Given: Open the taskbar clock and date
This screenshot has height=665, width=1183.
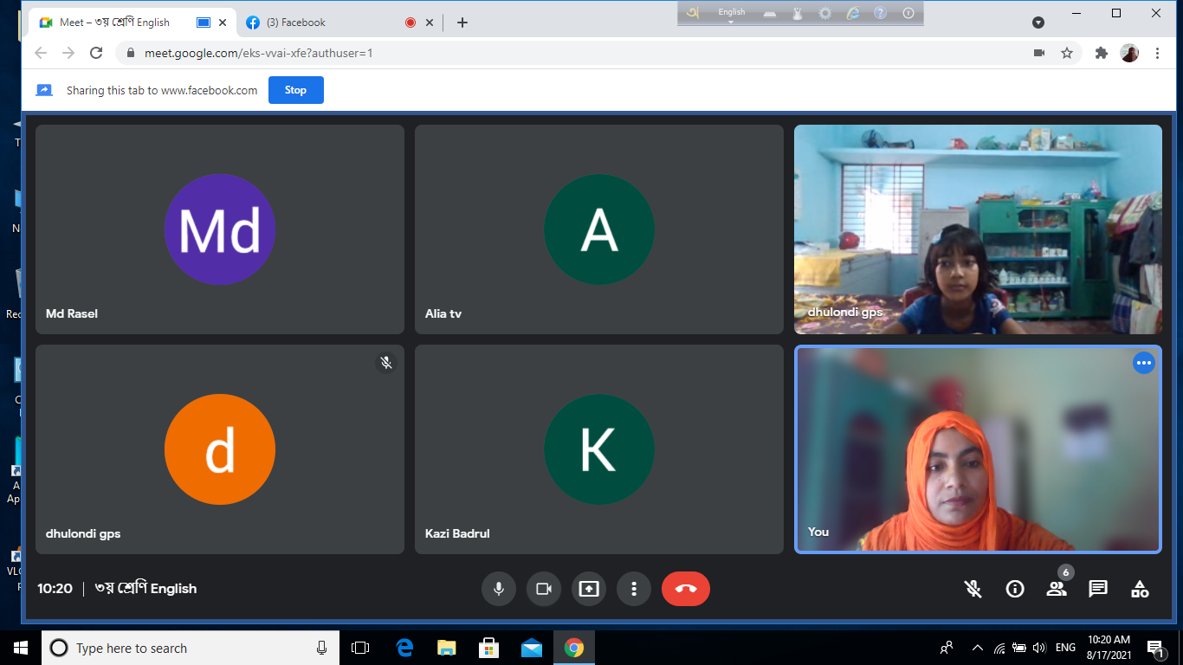Looking at the screenshot, I should 1109,648.
